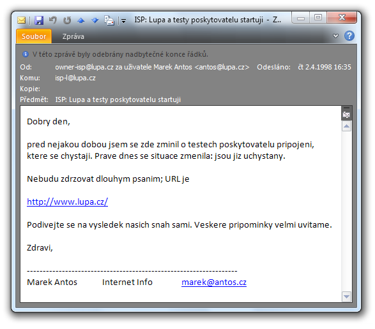Open Help with the question mark icon
Viewport: 375px width, 329px height.
point(349,36)
